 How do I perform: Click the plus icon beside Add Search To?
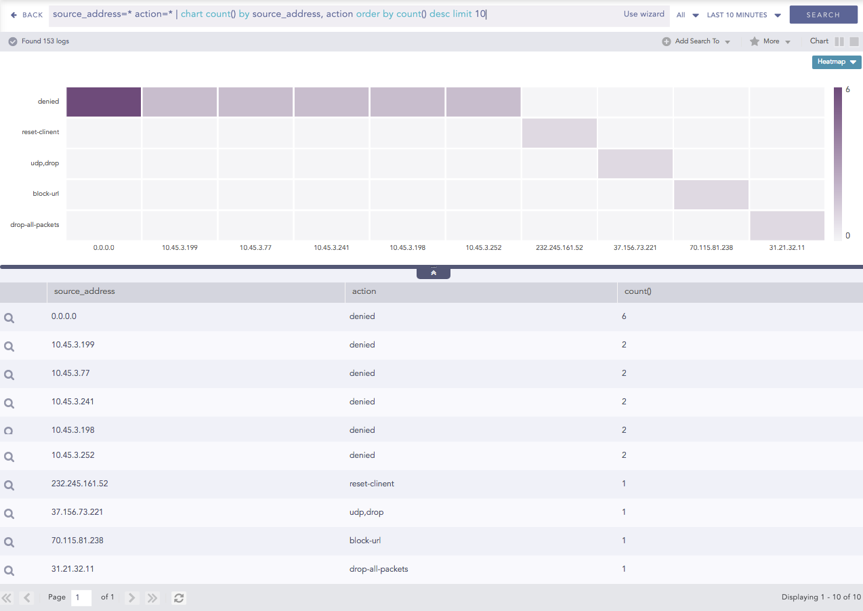pos(666,41)
